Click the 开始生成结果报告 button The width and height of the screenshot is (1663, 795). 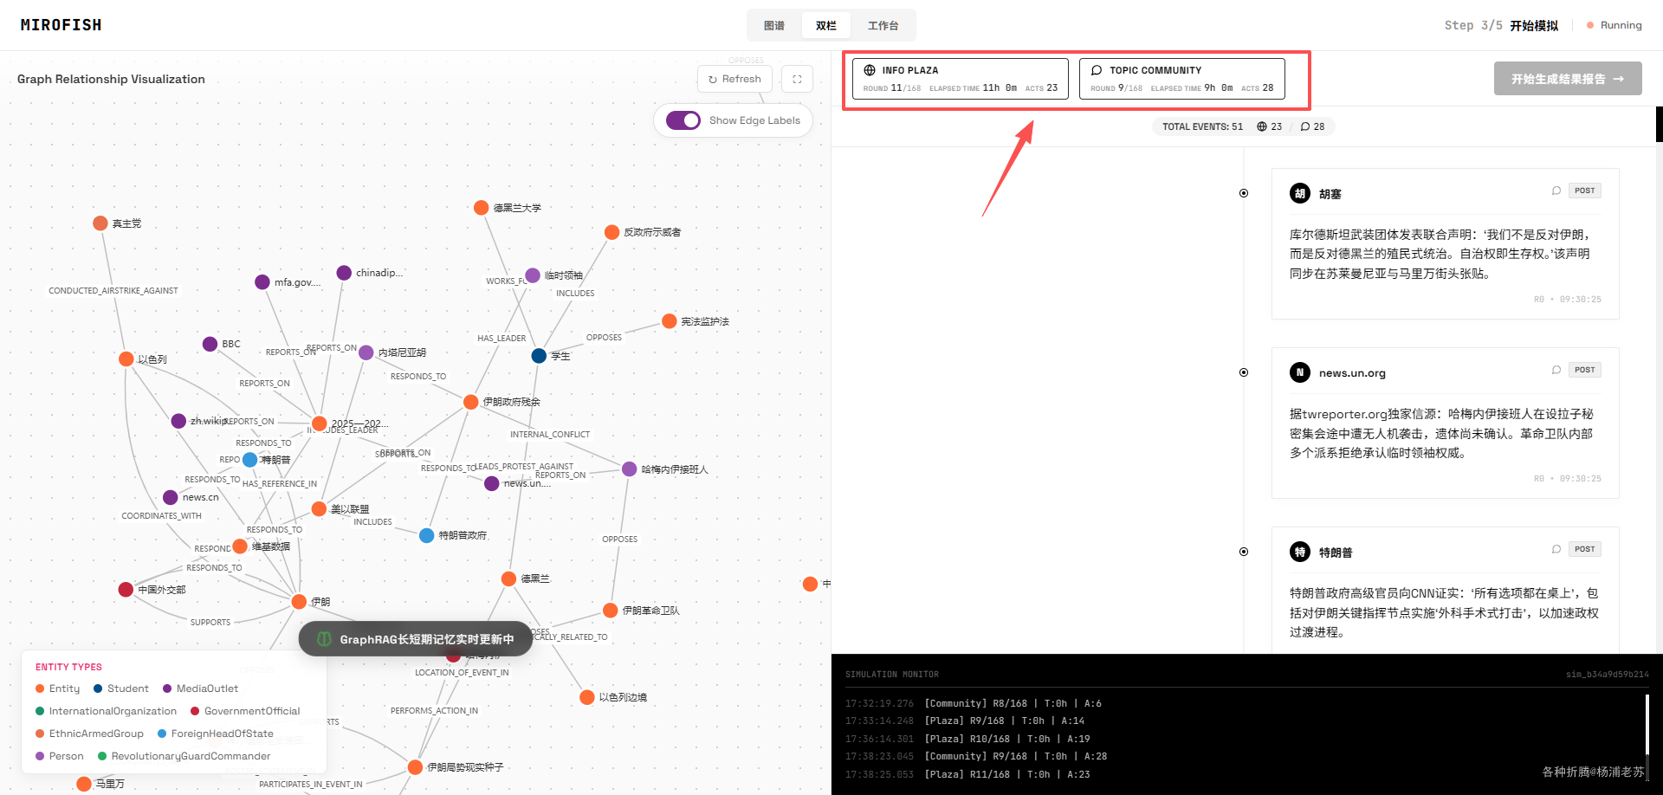click(1568, 79)
